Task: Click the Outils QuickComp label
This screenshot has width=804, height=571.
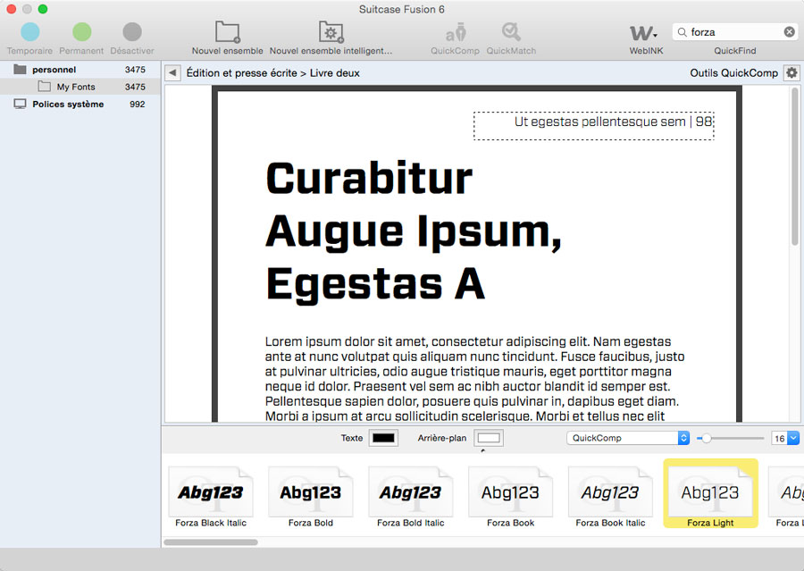Action: point(733,73)
